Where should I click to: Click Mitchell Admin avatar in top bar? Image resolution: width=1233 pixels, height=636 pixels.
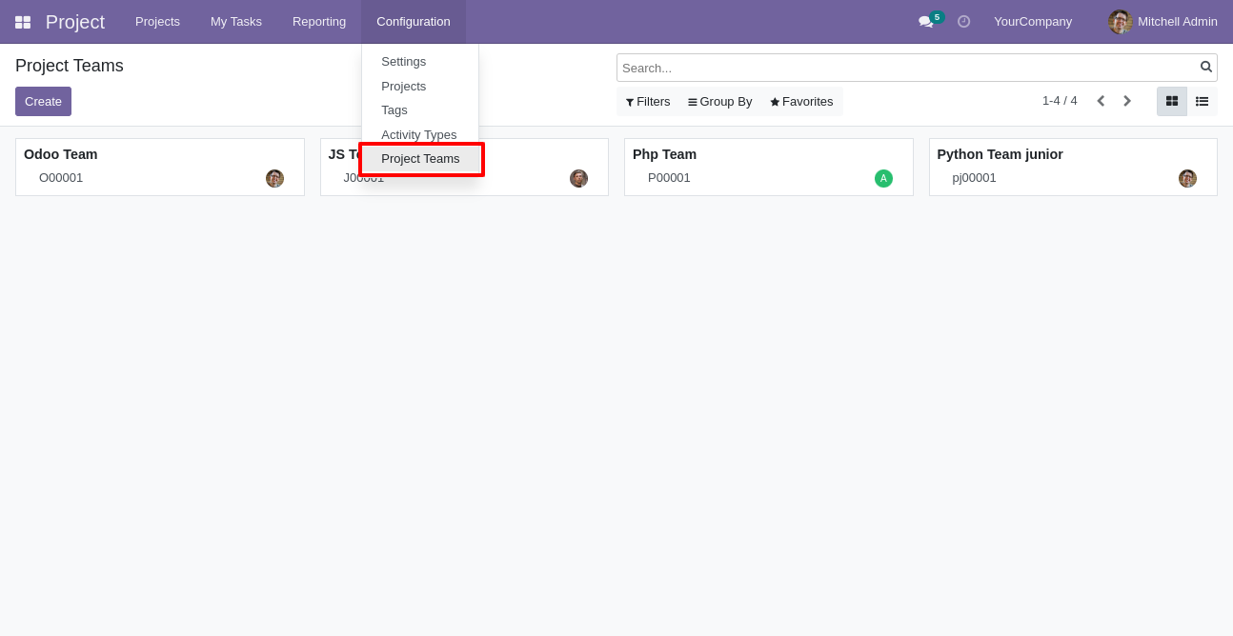pyautogui.click(x=1120, y=21)
